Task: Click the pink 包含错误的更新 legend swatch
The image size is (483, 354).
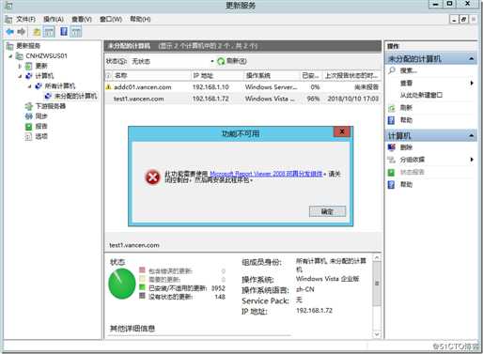Action: pyautogui.click(x=142, y=270)
